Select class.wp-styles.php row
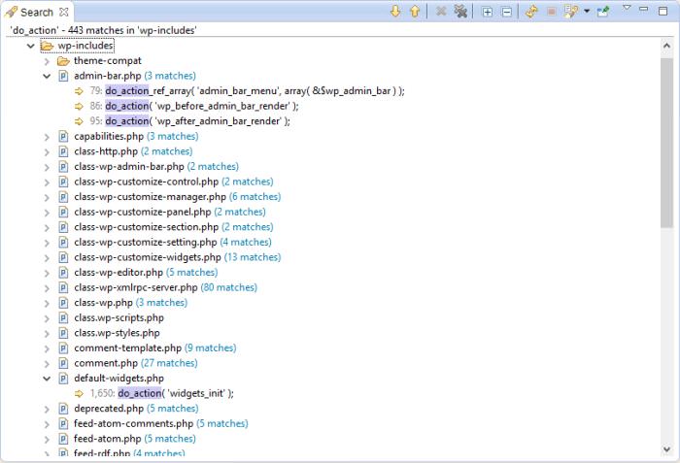The width and height of the screenshot is (680, 463). (x=117, y=333)
